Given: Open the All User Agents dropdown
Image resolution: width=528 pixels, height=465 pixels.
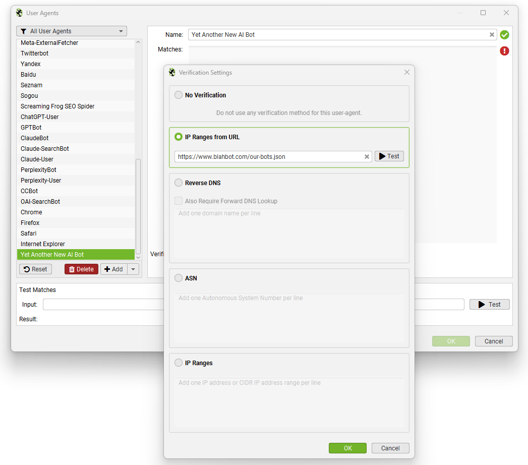Looking at the screenshot, I should tap(121, 31).
